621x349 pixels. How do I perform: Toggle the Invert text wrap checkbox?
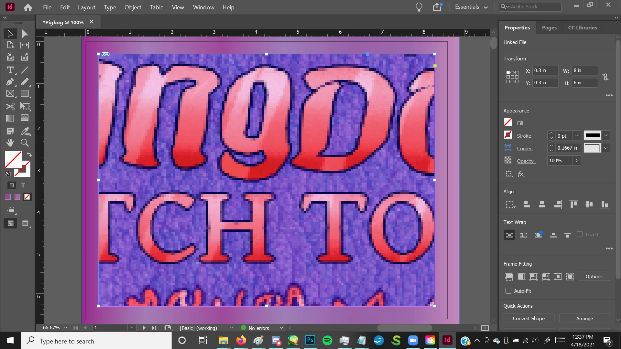tap(580, 234)
